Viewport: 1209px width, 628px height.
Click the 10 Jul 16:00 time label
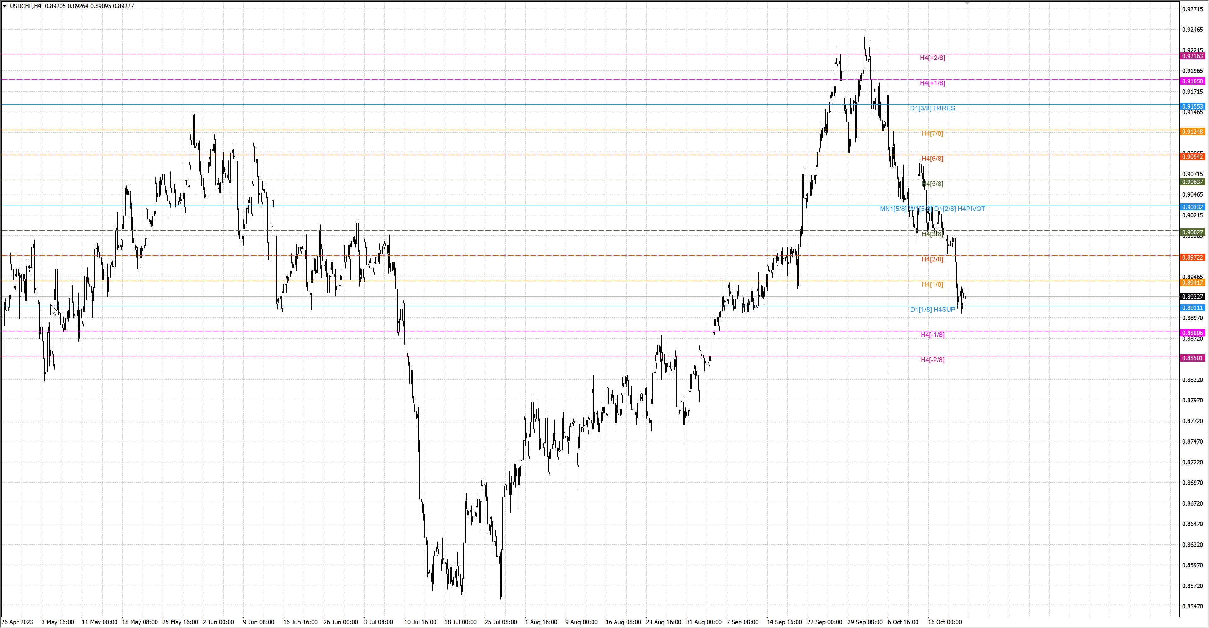click(x=420, y=622)
